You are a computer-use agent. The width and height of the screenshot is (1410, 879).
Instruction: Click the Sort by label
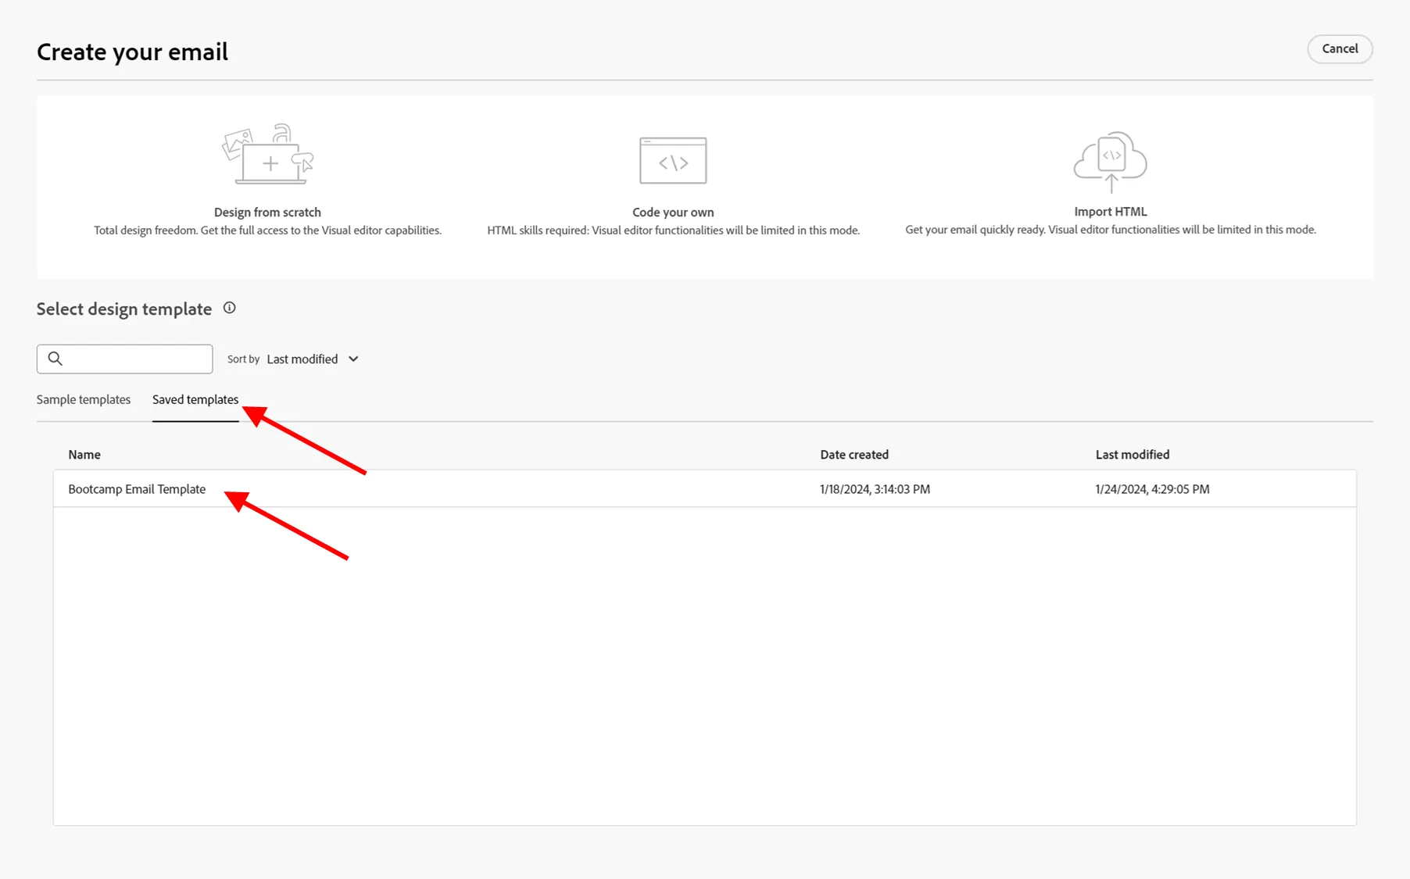[x=243, y=359]
